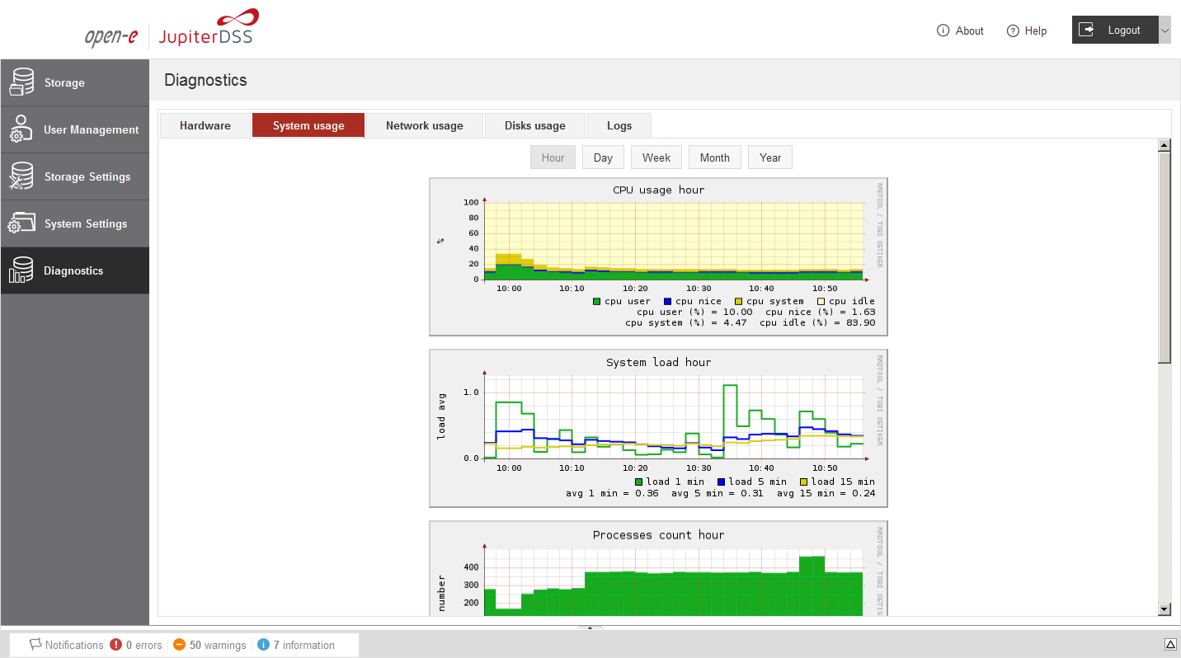Open User Management in the sidebar
The height and width of the screenshot is (658, 1181).
75,129
